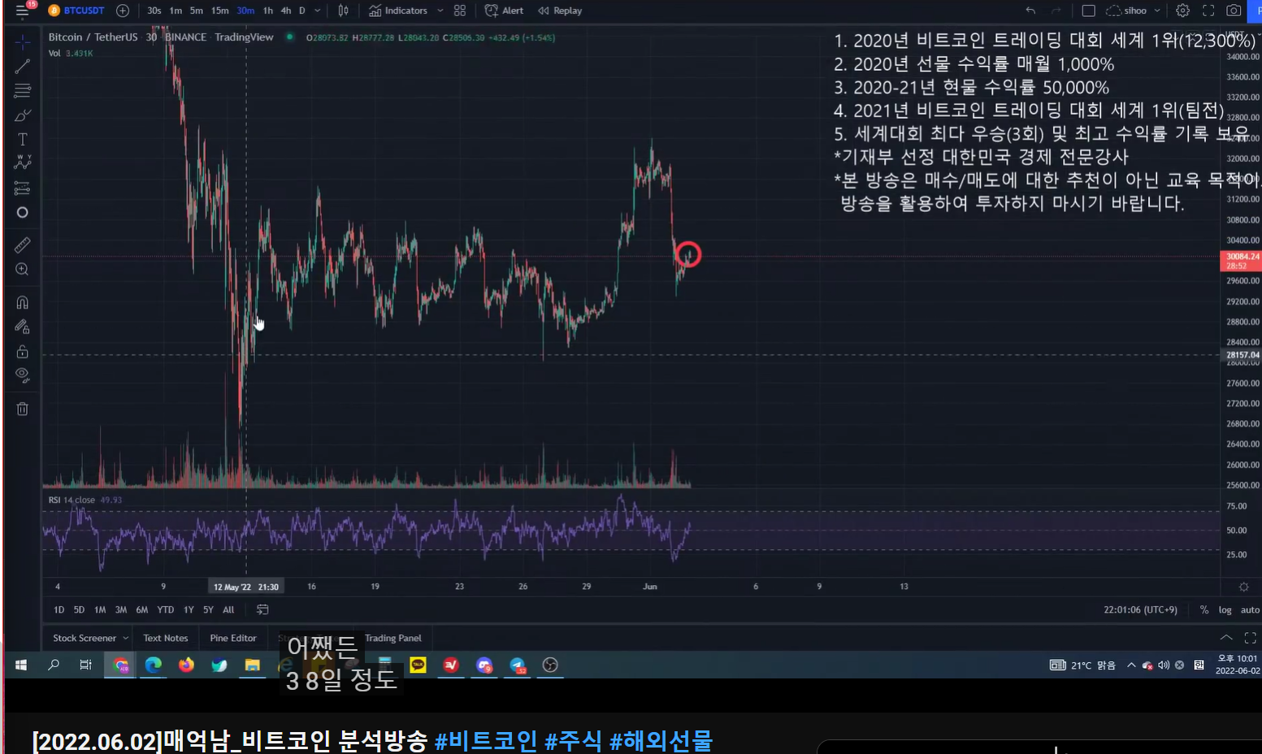The width and height of the screenshot is (1262, 754).
Task: Toggle stay in drawing mode
Action: click(x=23, y=327)
